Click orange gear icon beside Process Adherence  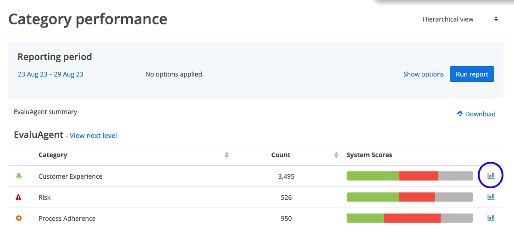click(19, 218)
